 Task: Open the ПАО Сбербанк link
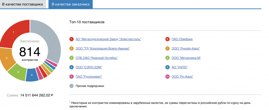coord(182,39)
